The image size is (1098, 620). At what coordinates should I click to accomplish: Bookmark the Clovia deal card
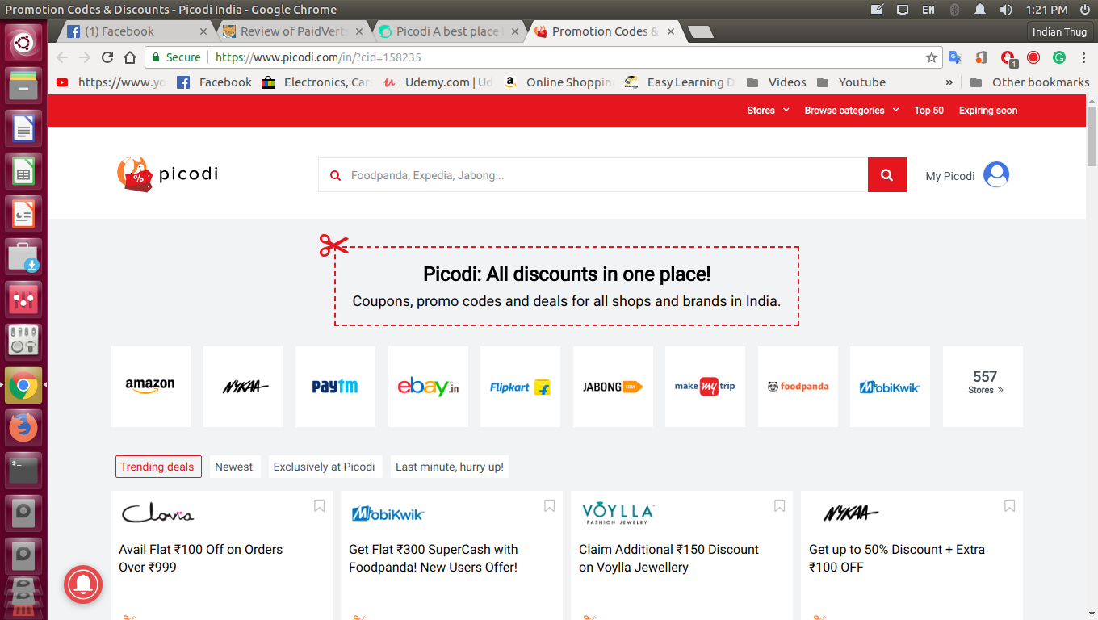point(318,505)
